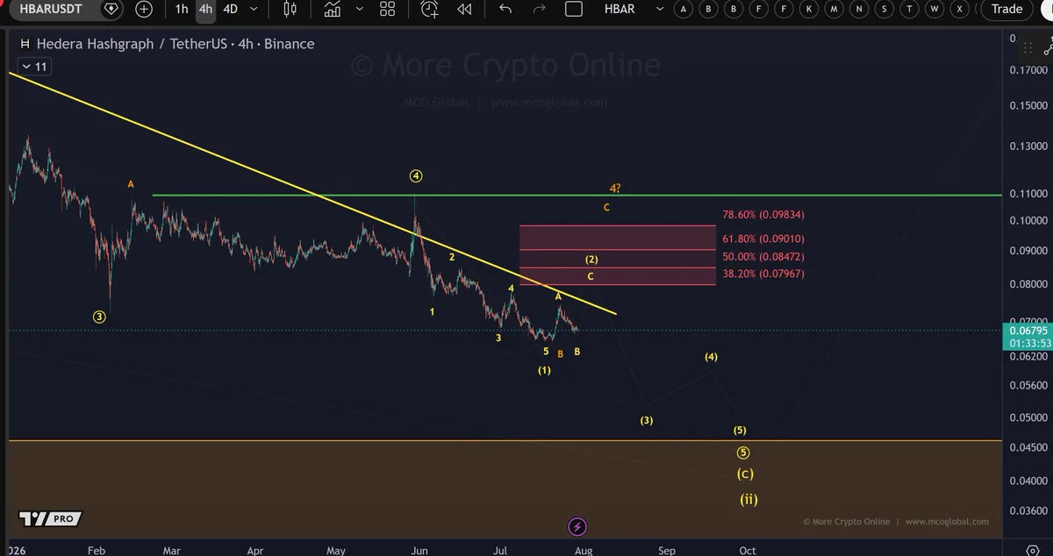Viewport: 1053px width, 556px height.
Task: Select the circled M shortcut
Action: [835, 9]
